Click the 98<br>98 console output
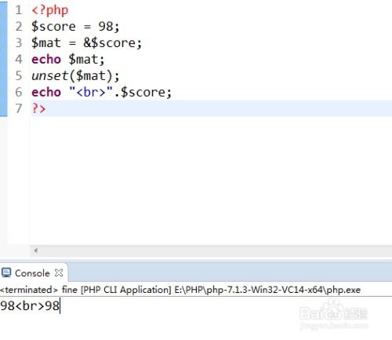Viewport: 392px width, 340px height. coord(30,305)
